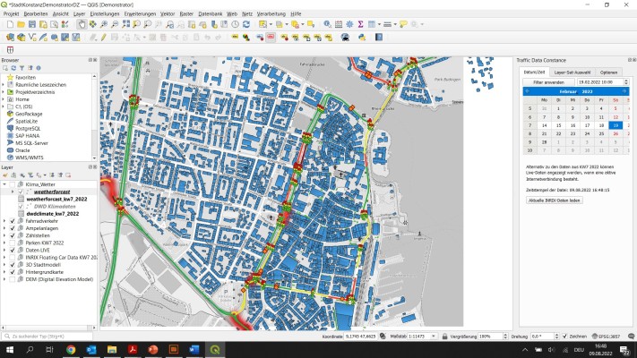Screen dimensions: 637x358
Task: Click the New Shapefile Layer icon
Action: [x=32, y=38]
